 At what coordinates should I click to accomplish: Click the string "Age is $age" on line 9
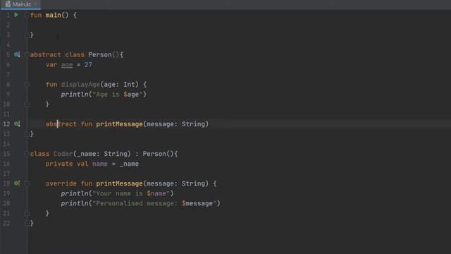[118, 94]
